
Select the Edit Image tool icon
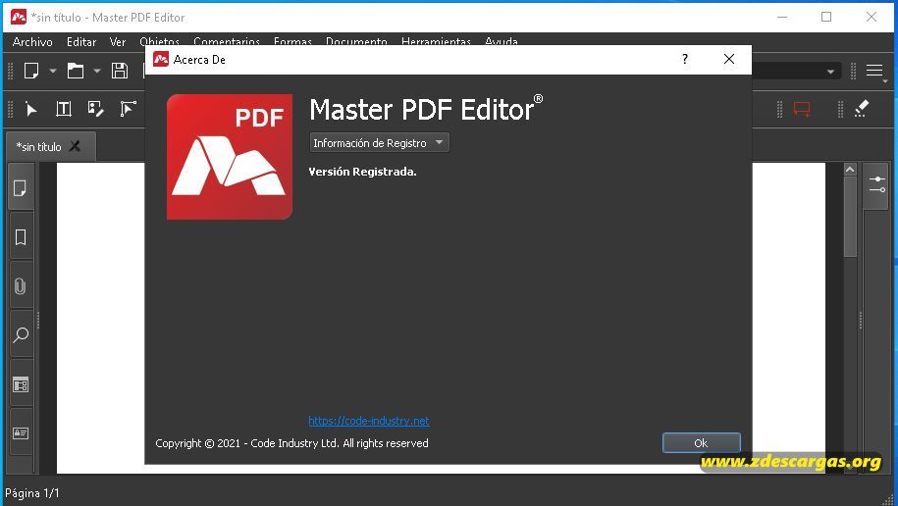tap(95, 109)
